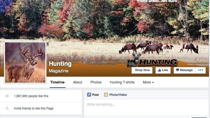Click the pencil Post icon
The image size is (210, 118).
[89, 95]
